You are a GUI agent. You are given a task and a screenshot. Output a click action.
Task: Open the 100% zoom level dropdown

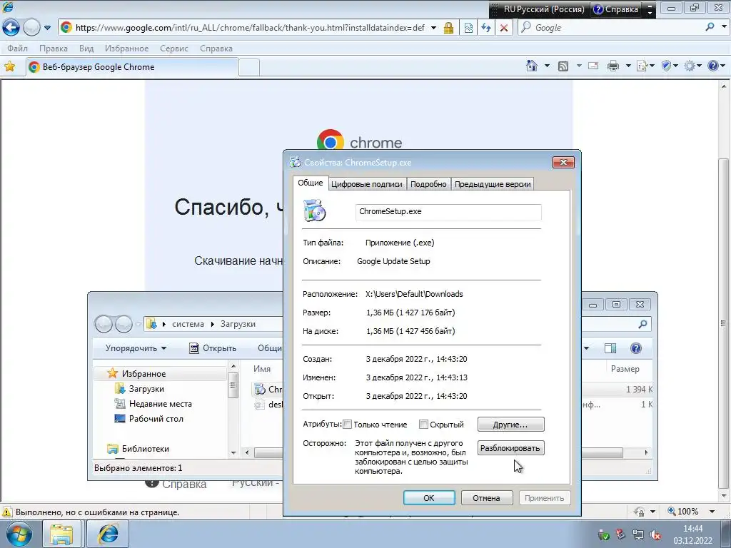pos(712,512)
